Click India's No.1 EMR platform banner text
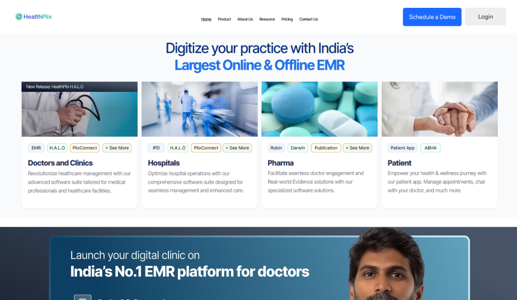517x300 pixels. 189,272
